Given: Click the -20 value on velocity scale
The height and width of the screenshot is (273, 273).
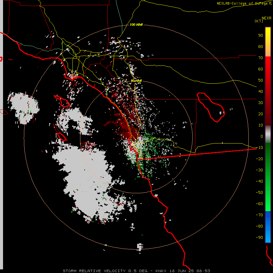Looking at the screenshot, I should click(x=259, y=159).
